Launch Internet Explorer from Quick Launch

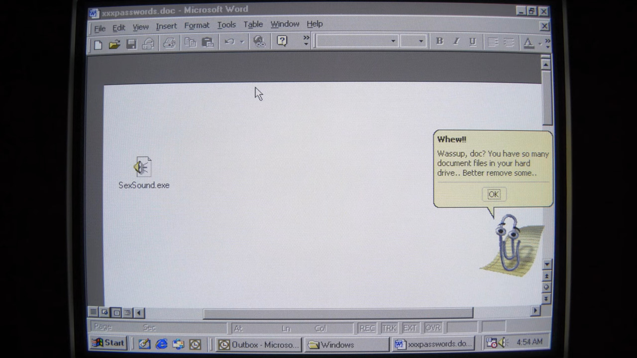click(x=161, y=344)
